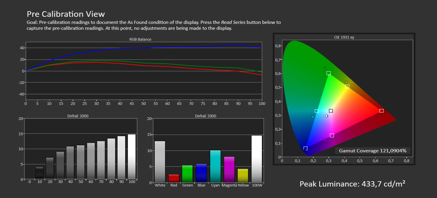Click the red target square on CIE diagram
Image resolution: width=437 pixels, height=198 pixels.
[381, 111]
